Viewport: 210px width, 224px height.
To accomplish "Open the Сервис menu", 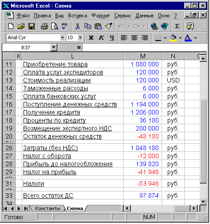I will click(x=122, y=16).
